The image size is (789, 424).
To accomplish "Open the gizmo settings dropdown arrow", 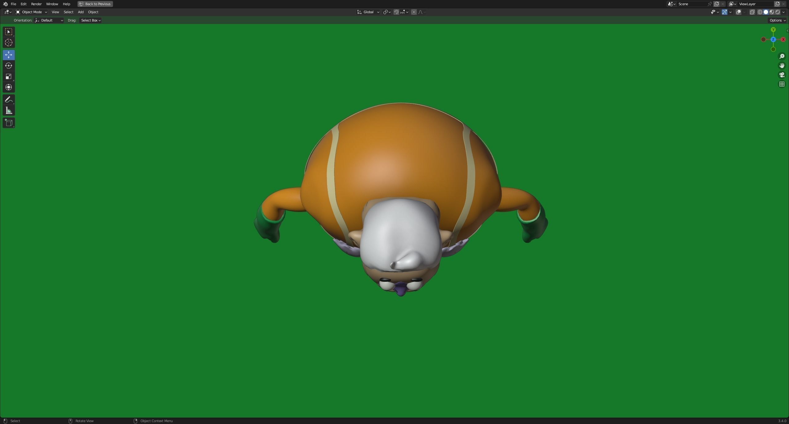I will point(730,12).
